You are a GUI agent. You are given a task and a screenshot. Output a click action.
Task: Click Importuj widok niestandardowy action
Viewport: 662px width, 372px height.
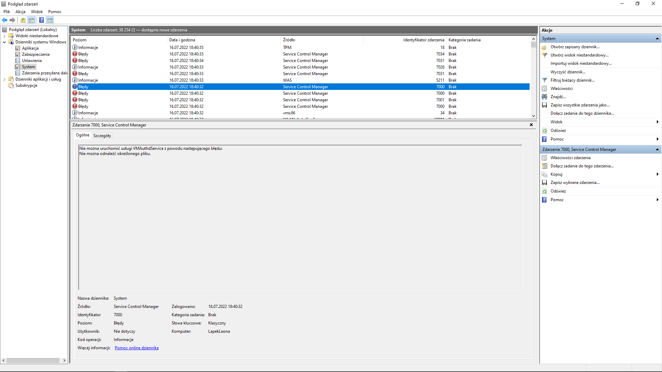(581, 63)
